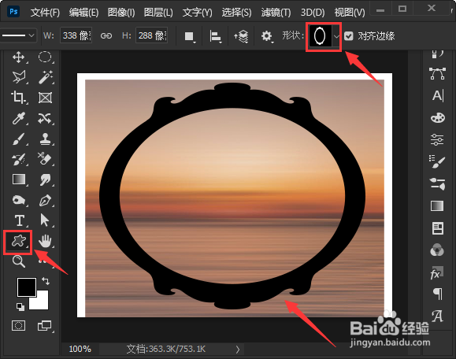
Task: Open the 3D(D) menu
Action: tap(313, 13)
